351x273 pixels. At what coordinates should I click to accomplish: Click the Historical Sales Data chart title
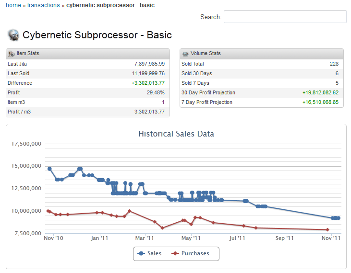[x=176, y=134]
